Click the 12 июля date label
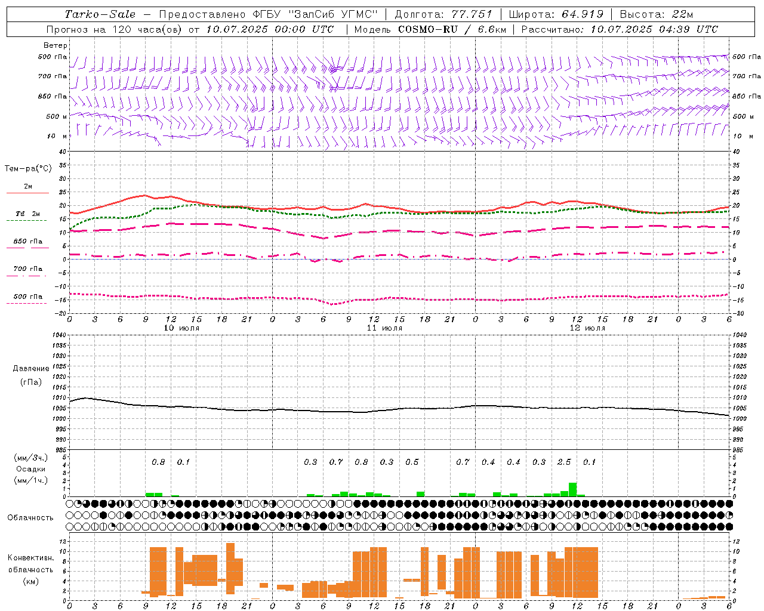The image size is (764, 611). tap(587, 328)
